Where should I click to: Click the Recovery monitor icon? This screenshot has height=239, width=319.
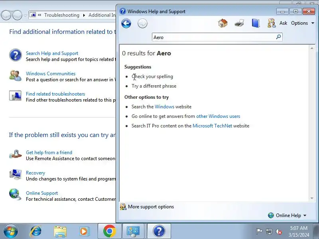tap(15, 174)
